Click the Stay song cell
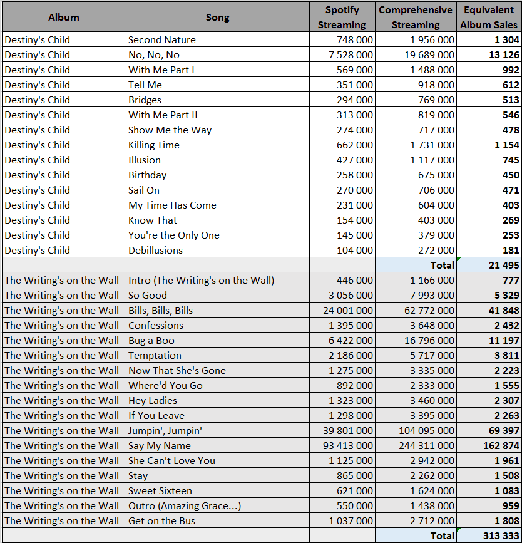The height and width of the screenshot is (543, 522). coord(218,475)
